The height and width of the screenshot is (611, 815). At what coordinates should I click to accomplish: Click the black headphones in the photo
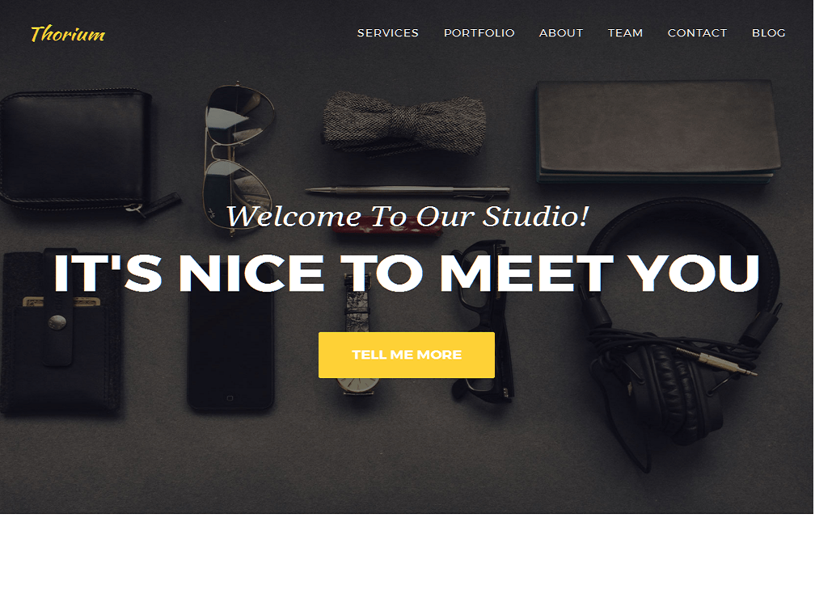pos(681,332)
